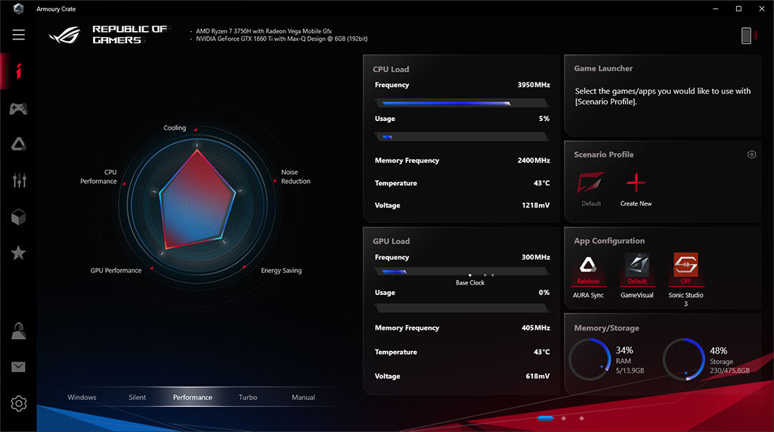Open the User Center profile icon
774x432 pixels.
click(x=19, y=331)
